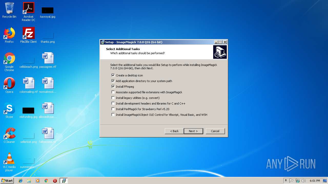328x184 pixels.
Task: Open FileZilla Client desktop shortcut
Action: pos(28,35)
